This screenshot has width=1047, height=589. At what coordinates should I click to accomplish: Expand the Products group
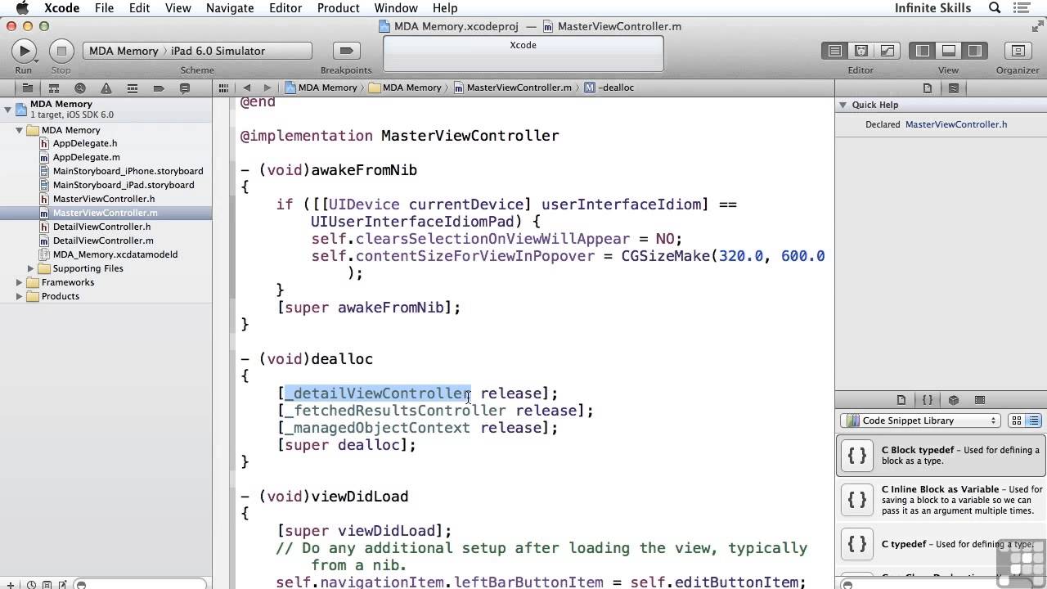pyautogui.click(x=19, y=296)
